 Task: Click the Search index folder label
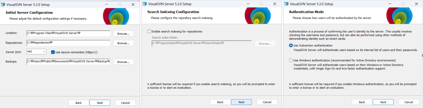pos(165,38)
